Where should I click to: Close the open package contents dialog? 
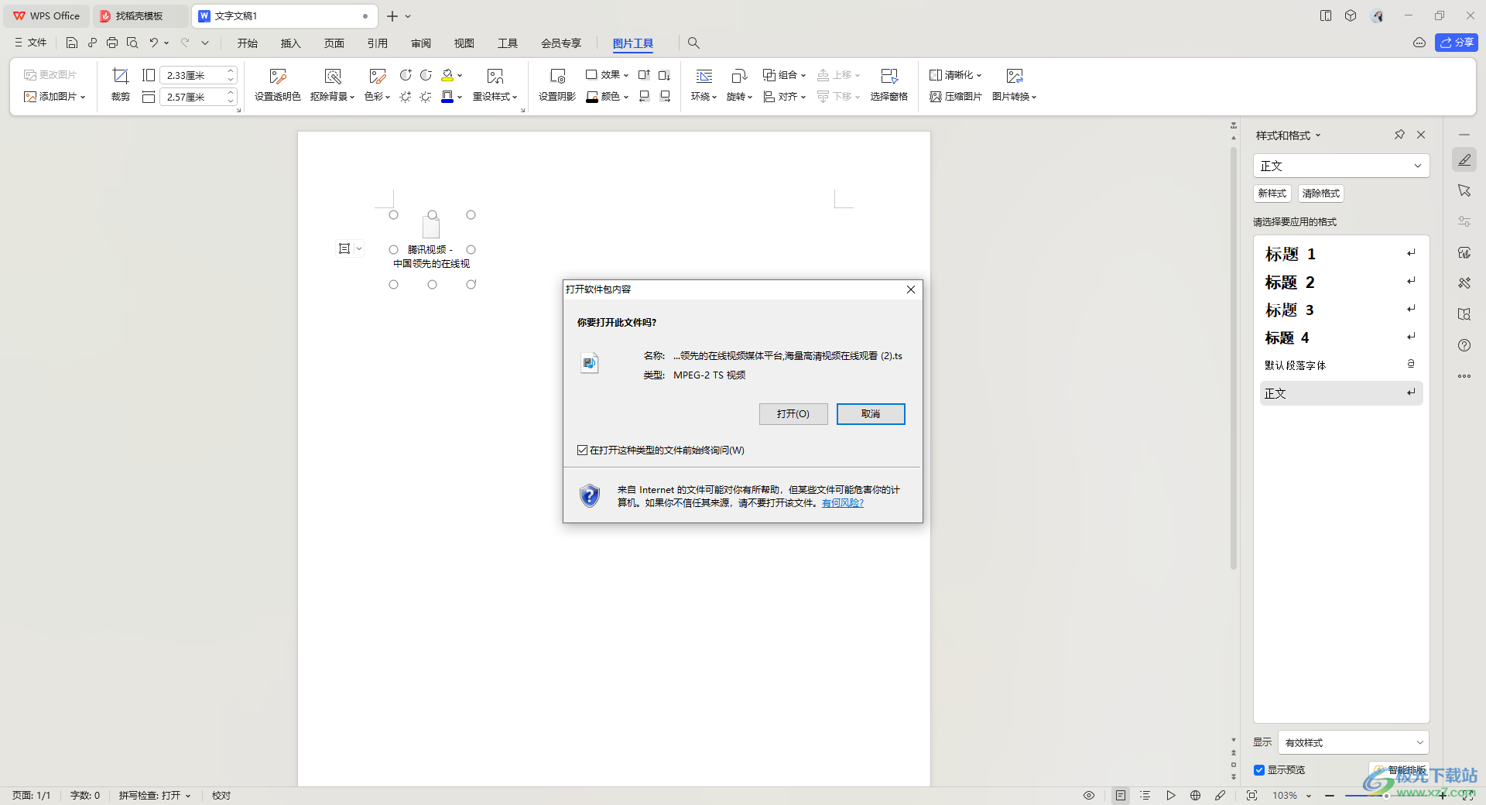[911, 289]
